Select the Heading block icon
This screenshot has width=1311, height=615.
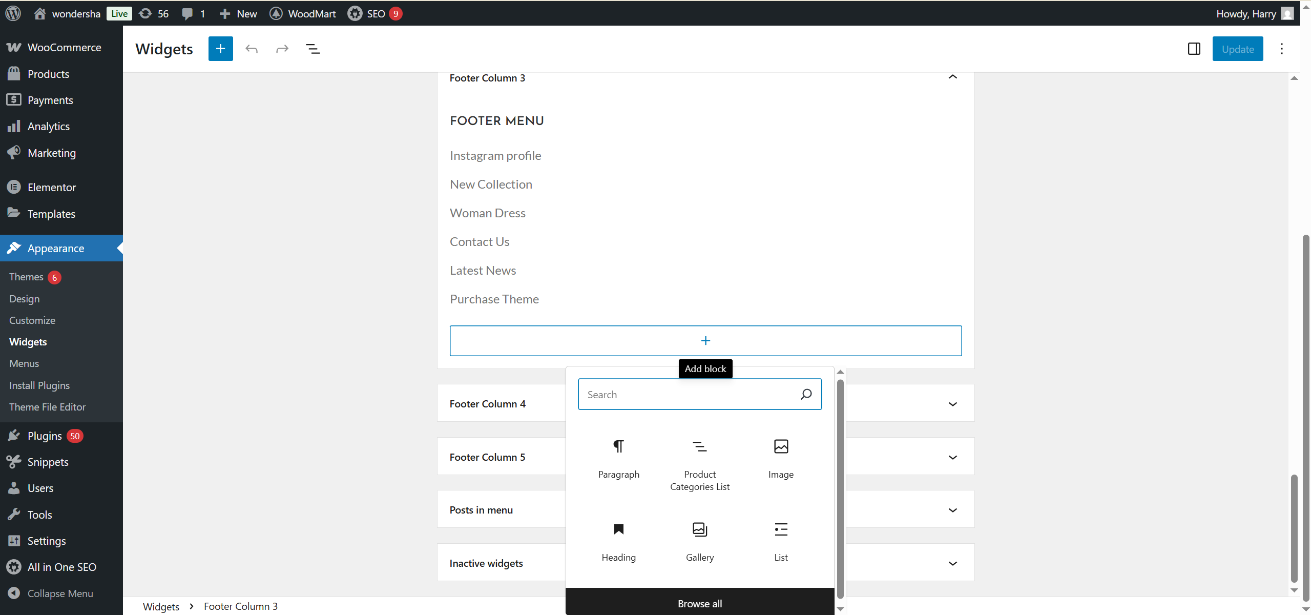point(618,529)
